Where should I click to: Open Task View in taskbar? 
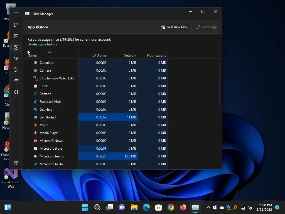click(110, 207)
